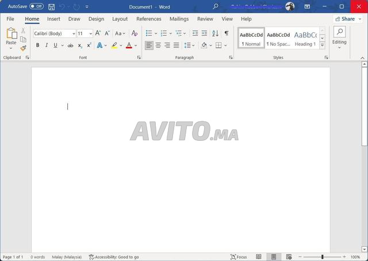This screenshot has height=261, width=368.
Task: Open the Borders dropdown arrow
Action: 225,45
